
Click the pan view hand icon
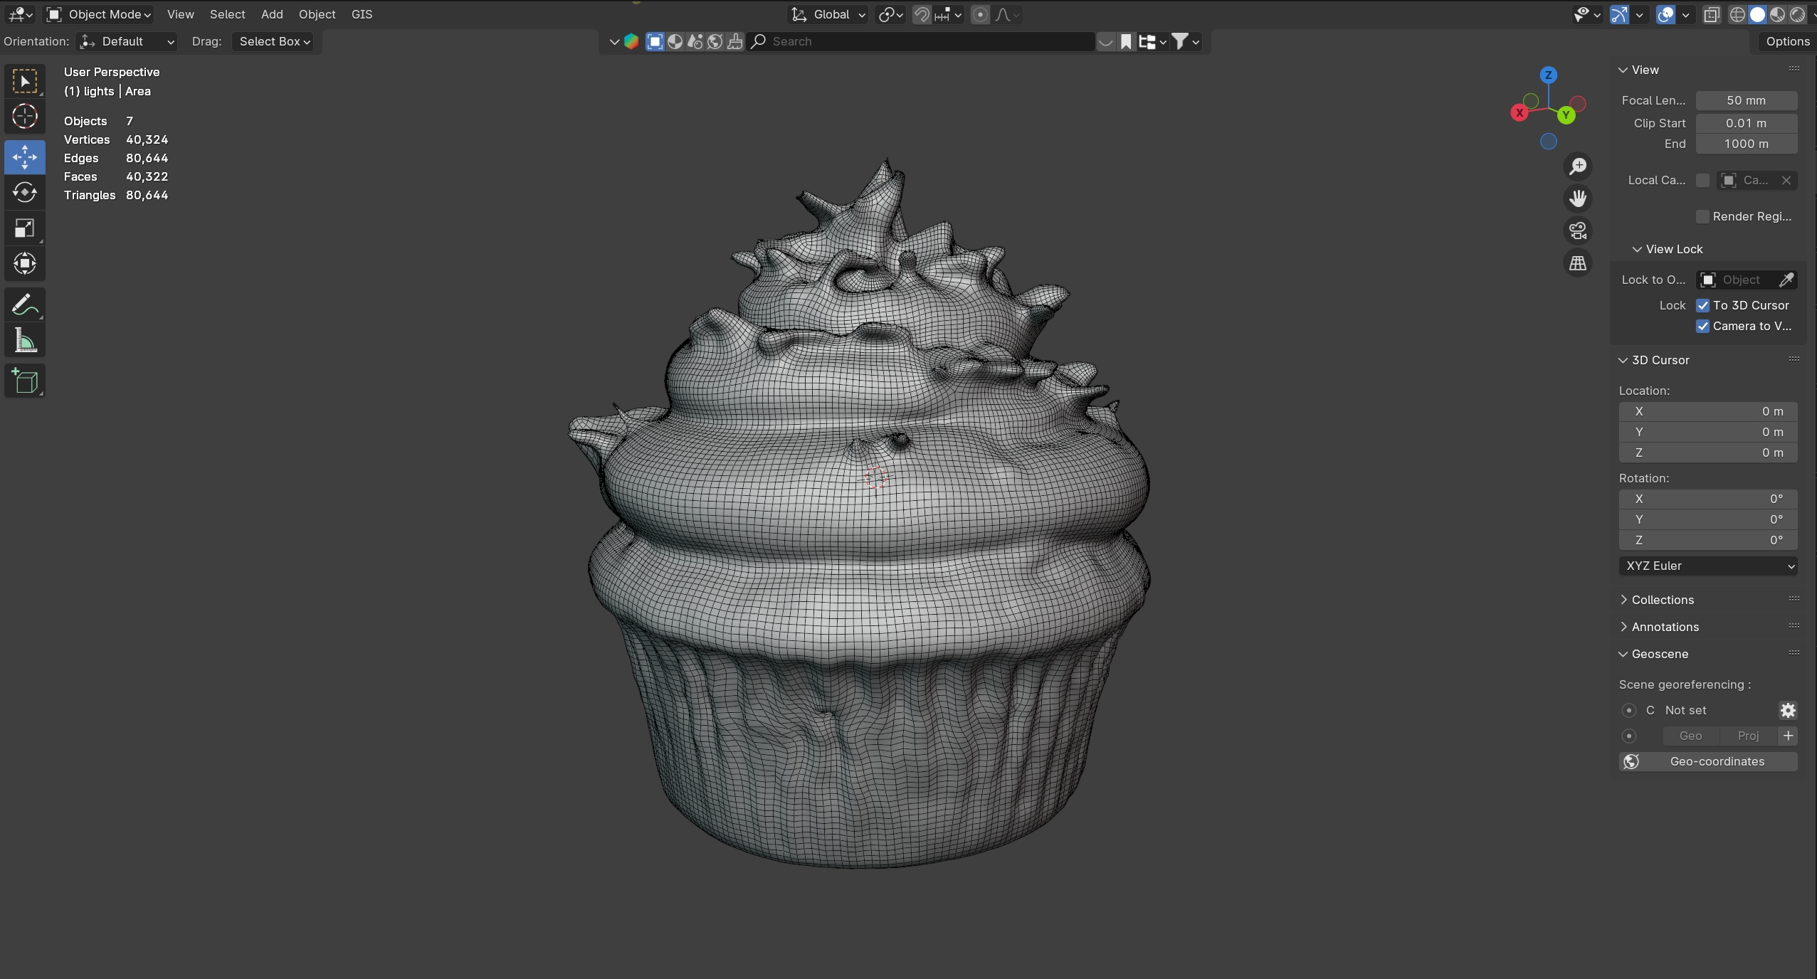[x=1578, y=199]
